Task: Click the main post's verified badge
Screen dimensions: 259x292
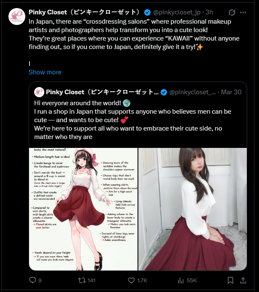Action: (x=147, y=13)
